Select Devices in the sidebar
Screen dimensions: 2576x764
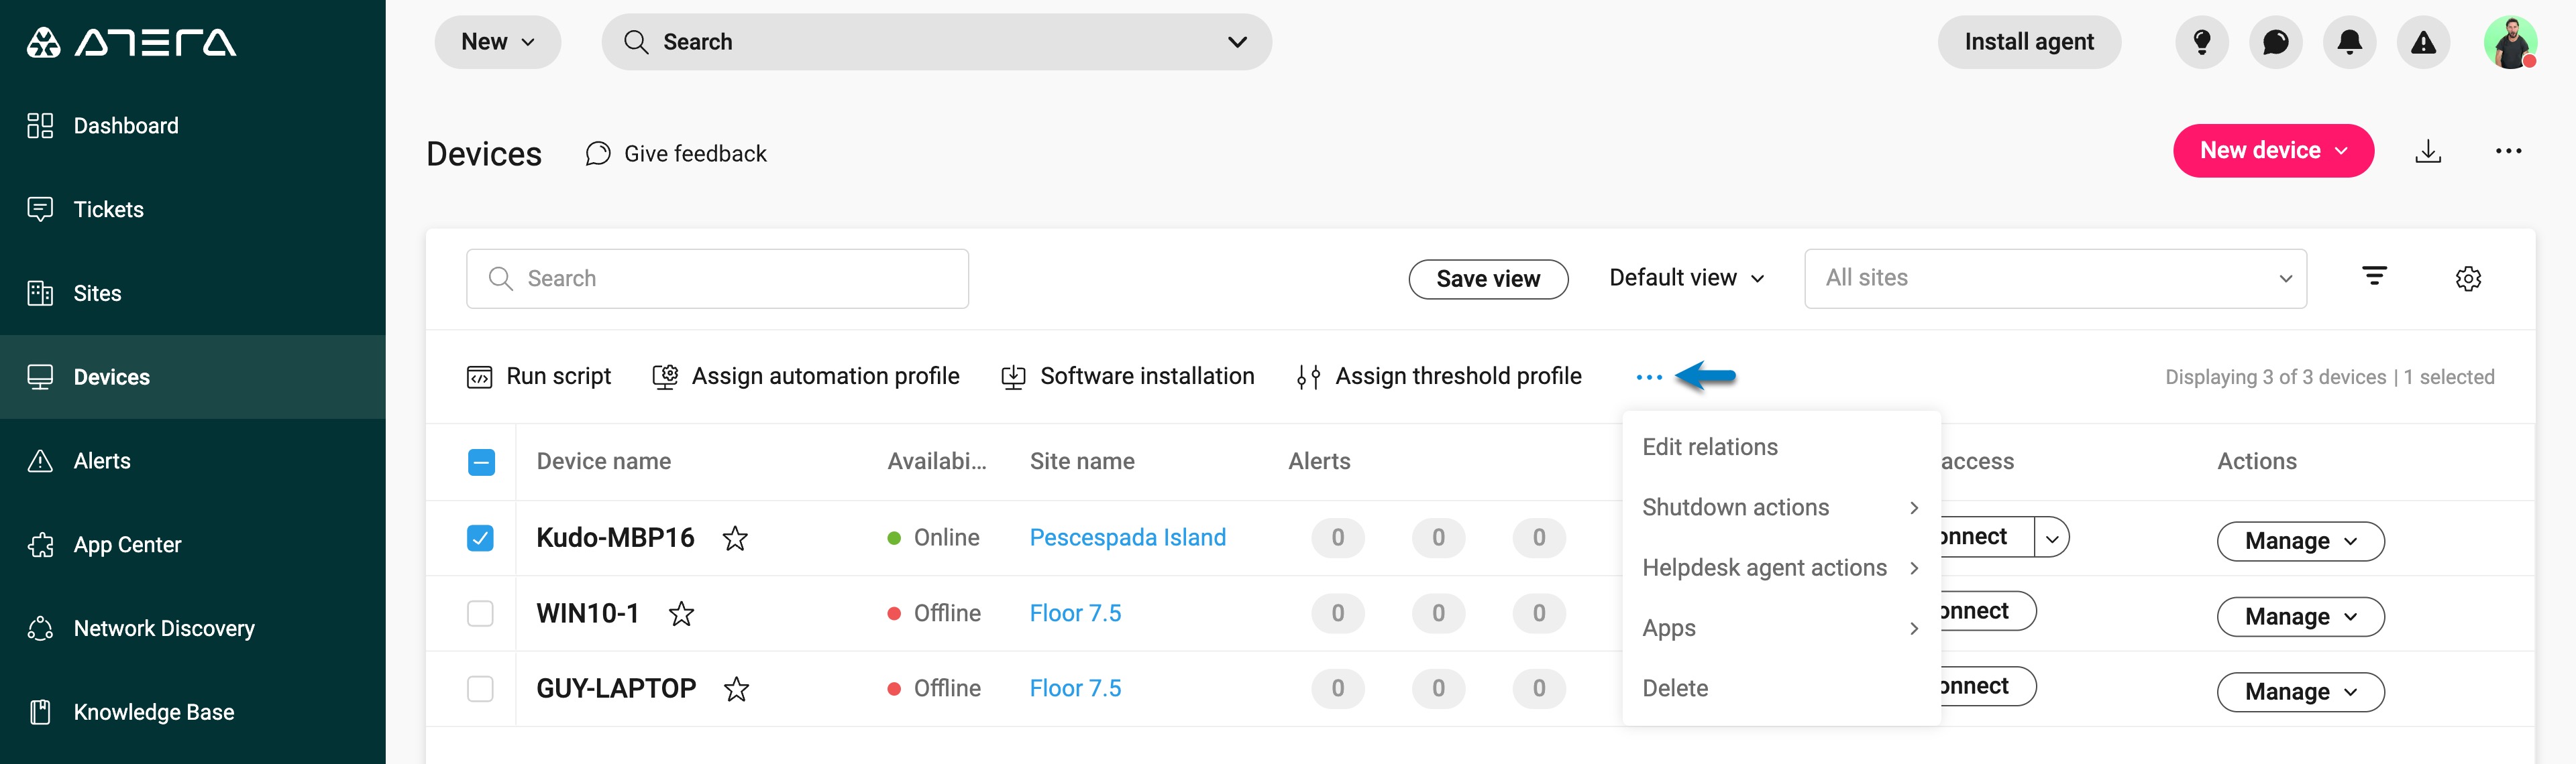192,377
